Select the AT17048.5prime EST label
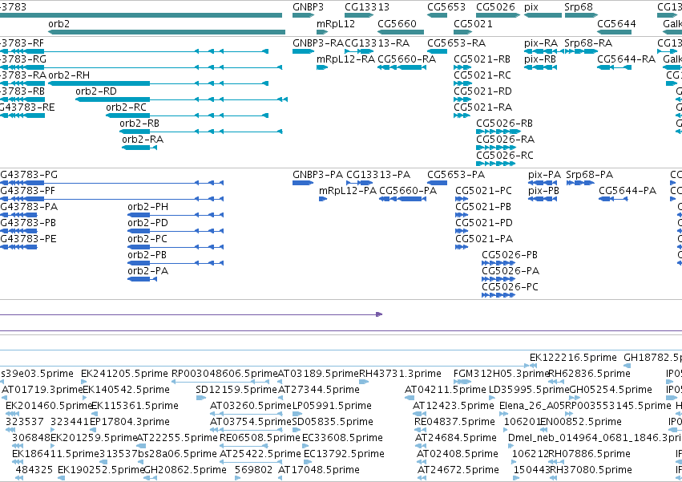 [319, 470]
